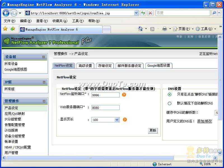The width and height of the screenshot is (224, 168).
Task: Open the 工具(T) menu
Action: click(78, 21)
